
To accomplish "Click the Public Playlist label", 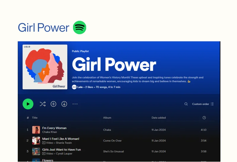I will tap(80, 51).
